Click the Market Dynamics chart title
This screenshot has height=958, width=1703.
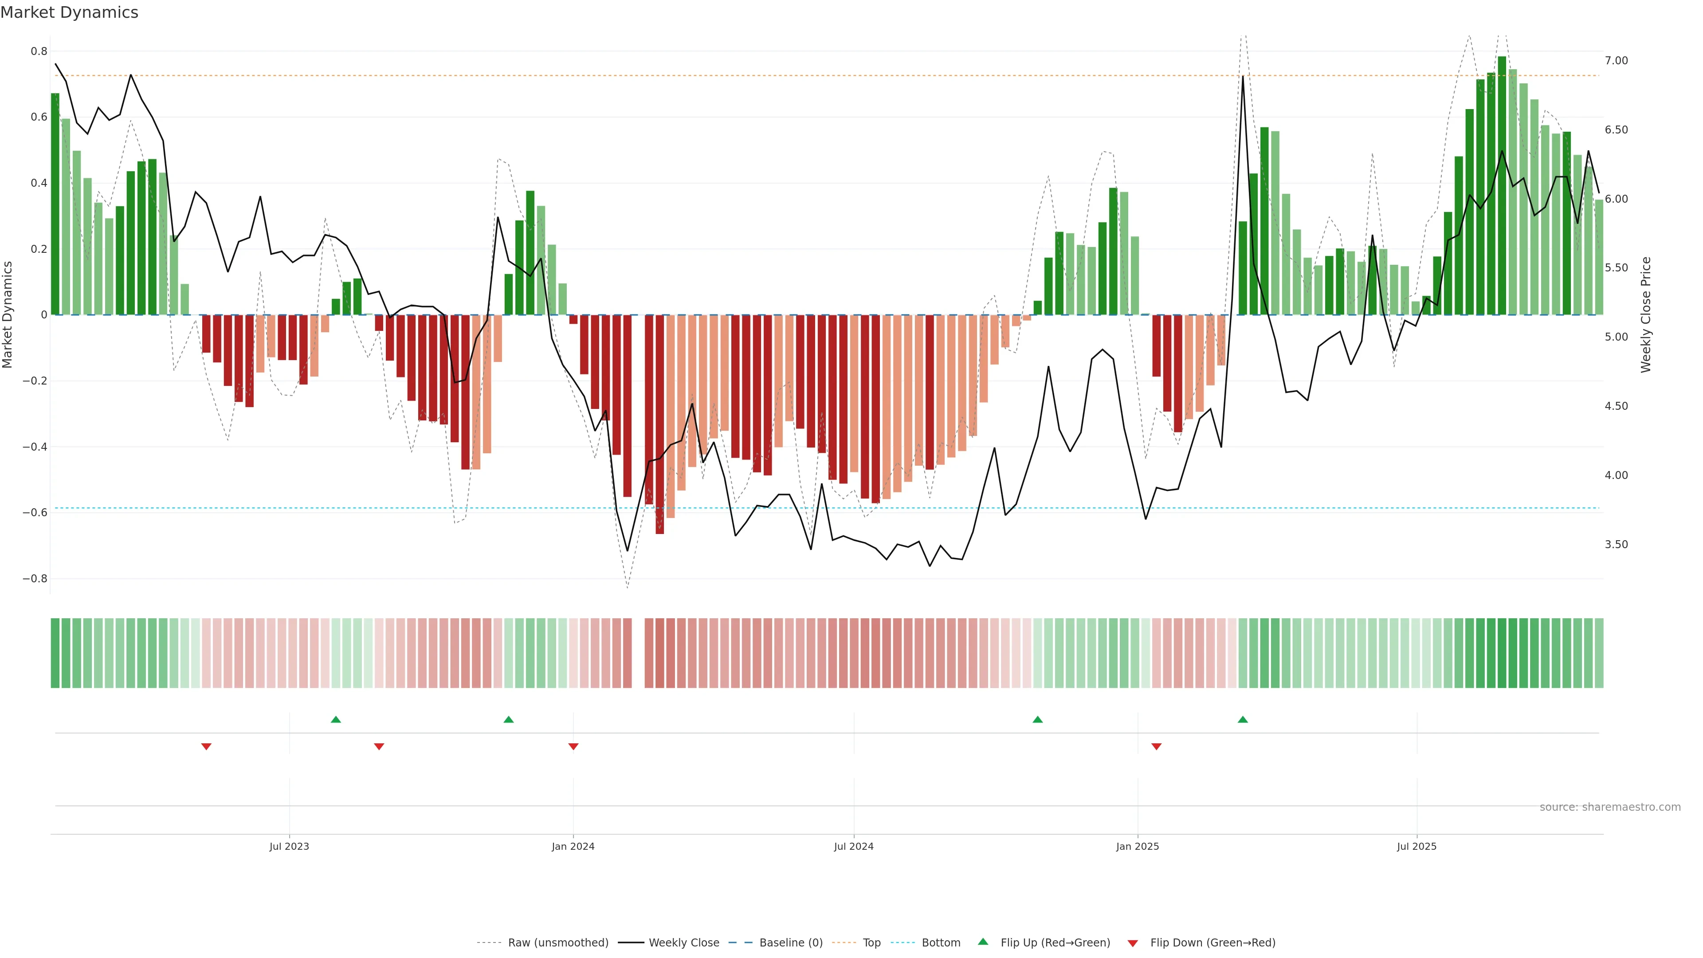pos(70,12)
